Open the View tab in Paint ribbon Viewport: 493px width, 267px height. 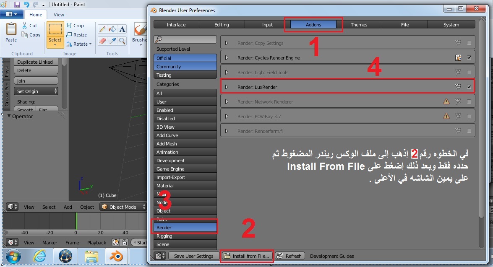pos(59,14)
